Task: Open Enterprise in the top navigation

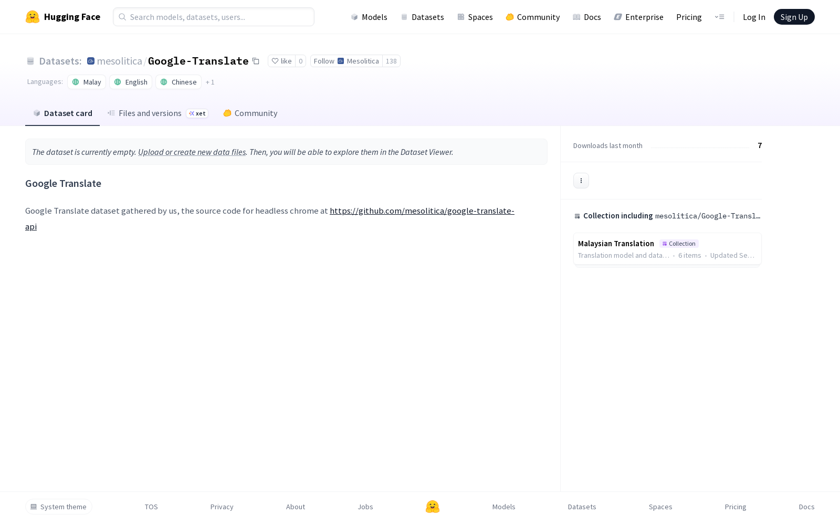Action: point(638,17)
